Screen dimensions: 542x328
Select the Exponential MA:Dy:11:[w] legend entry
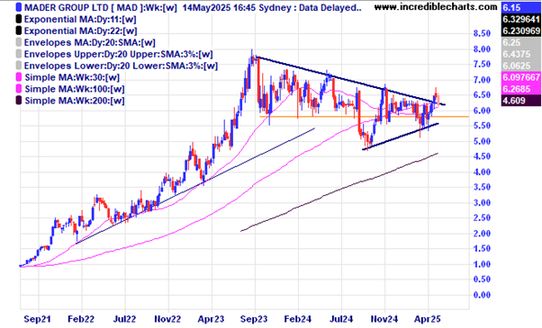coord(80,19)
